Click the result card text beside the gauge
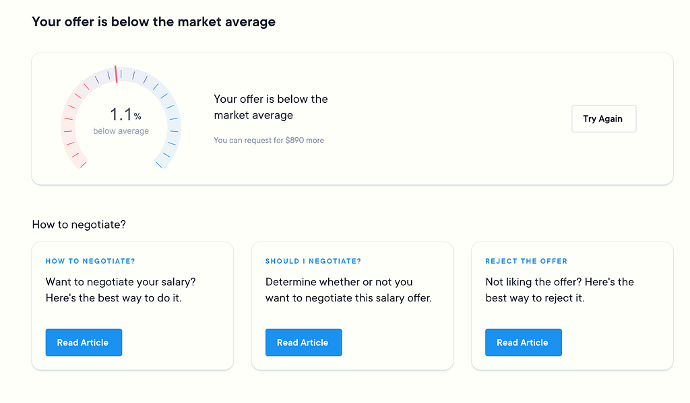 pos(271,107)
